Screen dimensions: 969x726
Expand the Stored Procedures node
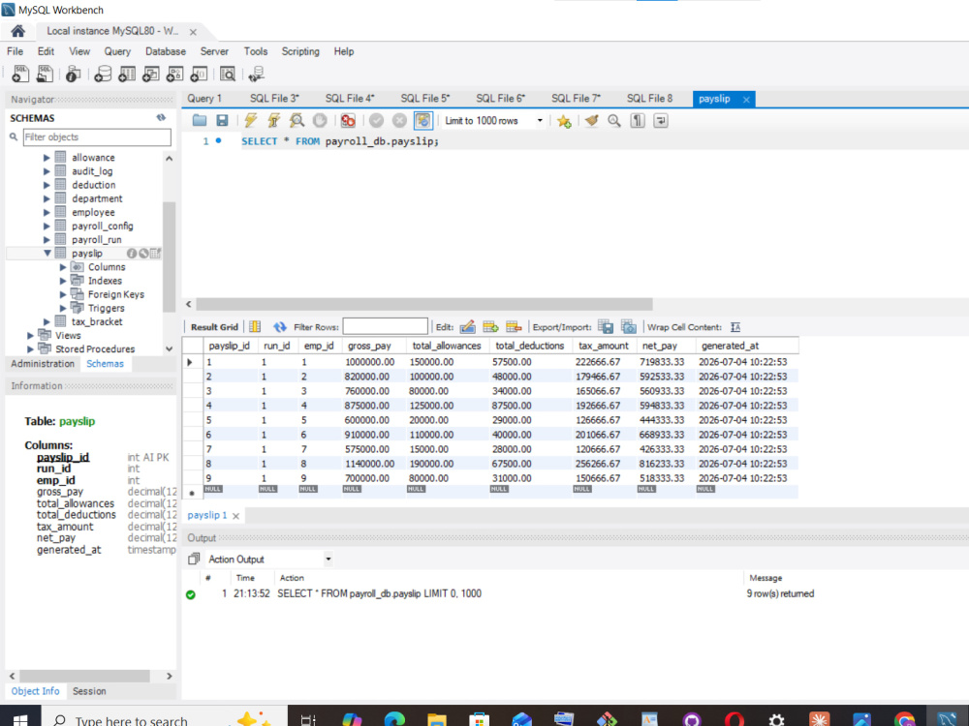click(x=30, y=348)
